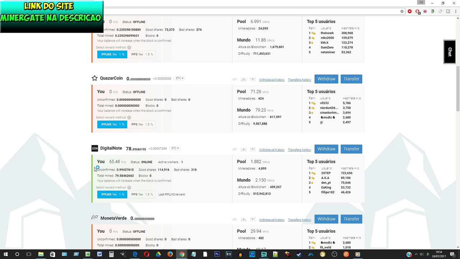Click user vll333 in QuazarCoin top users
460x259 pixels.
(325, 103)
